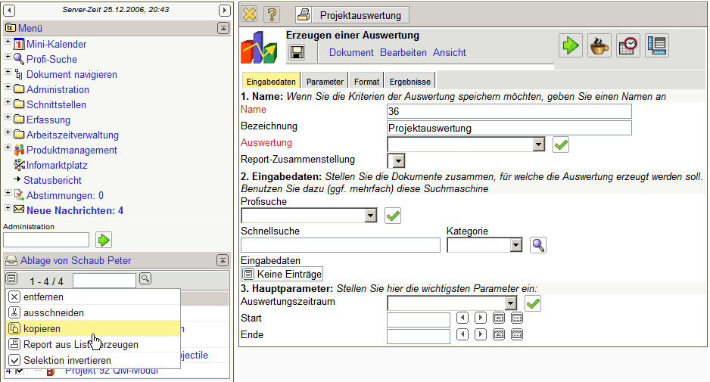
Task: Click the Keine Einträge button
Action: [282, 274]
